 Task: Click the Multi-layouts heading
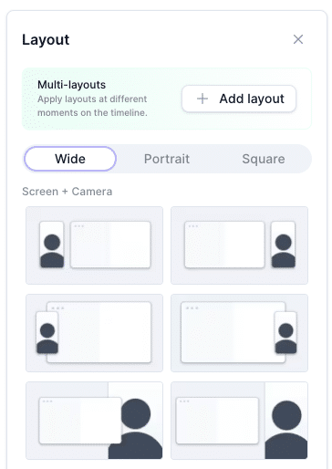(x=72, y=85)
